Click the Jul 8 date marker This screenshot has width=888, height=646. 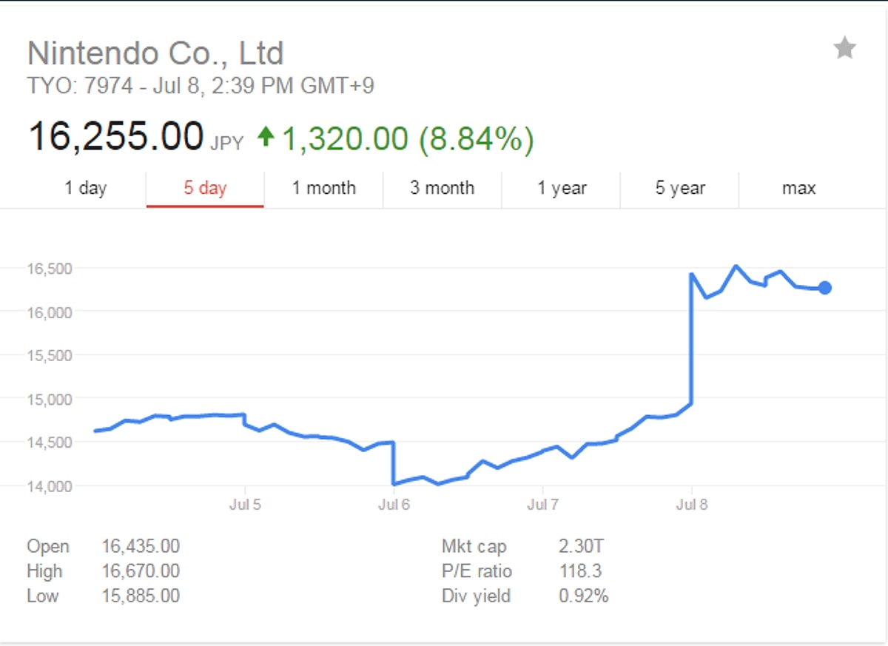coord(692,505)
